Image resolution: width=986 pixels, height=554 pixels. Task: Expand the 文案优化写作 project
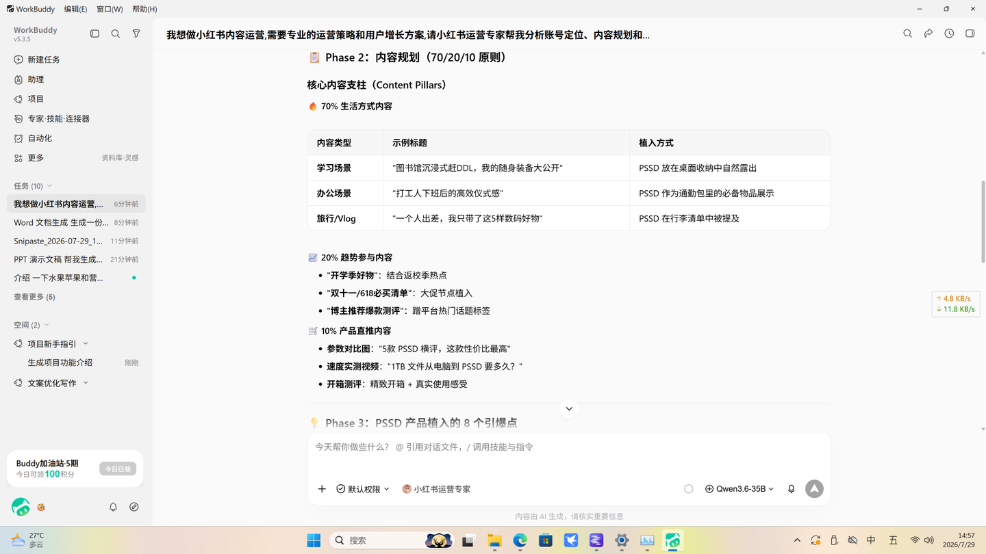(x=86, y=383)
